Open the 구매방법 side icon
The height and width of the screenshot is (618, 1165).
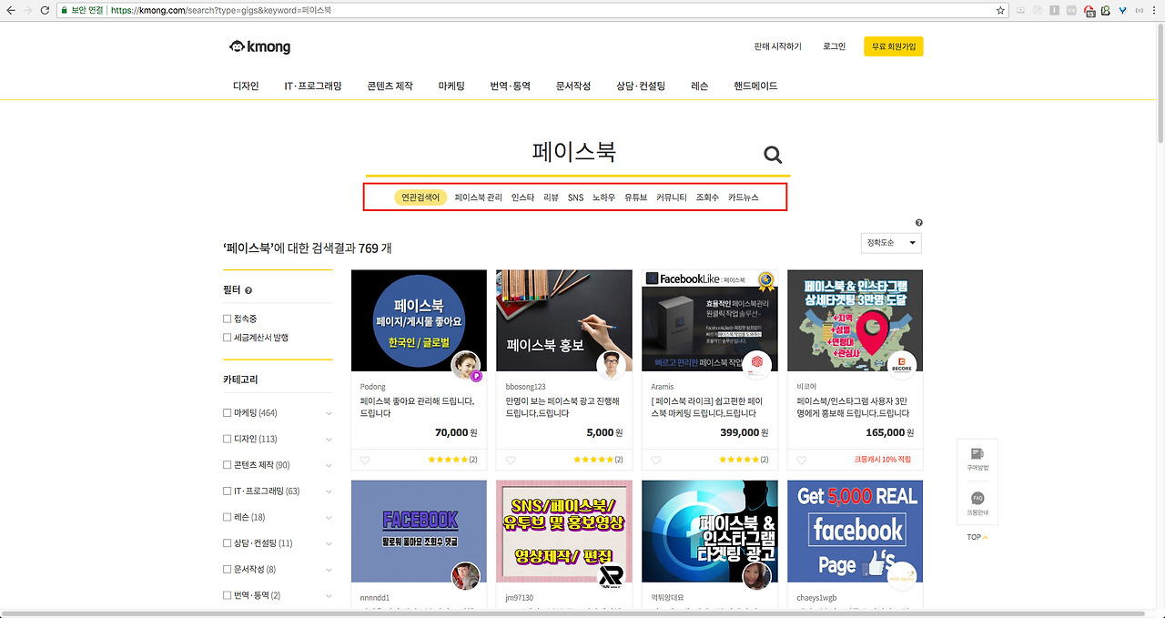point(978,458)
